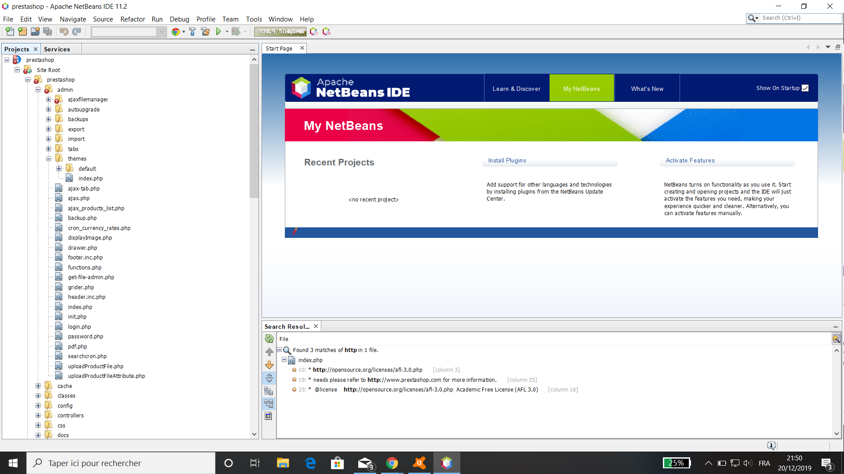Expand the classes folder
Screen dimensions: 844x474
coord(38,396)
